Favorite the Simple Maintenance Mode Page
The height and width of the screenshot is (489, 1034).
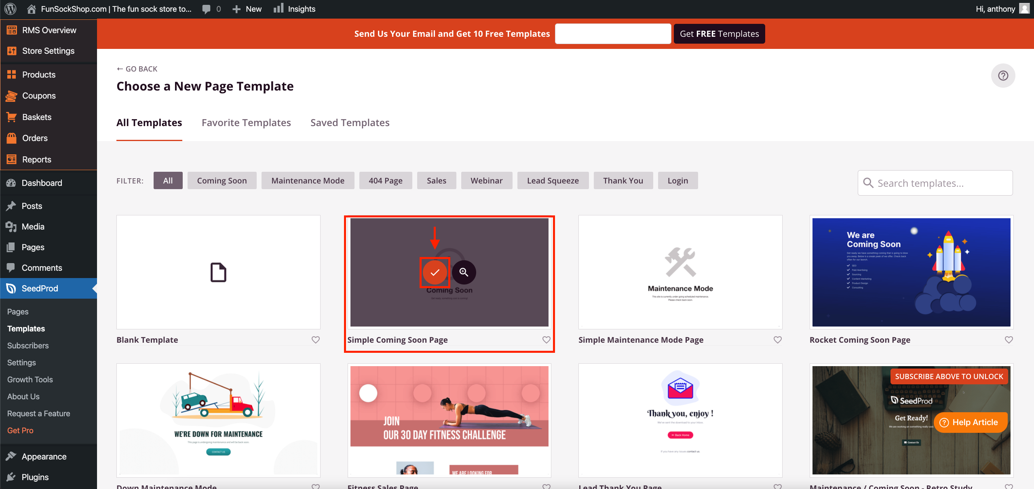pos(777,340)
